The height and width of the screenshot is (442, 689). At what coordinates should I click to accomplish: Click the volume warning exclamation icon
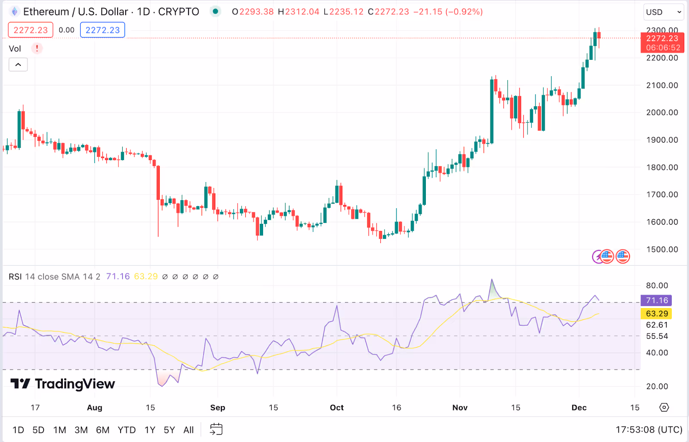37,48
